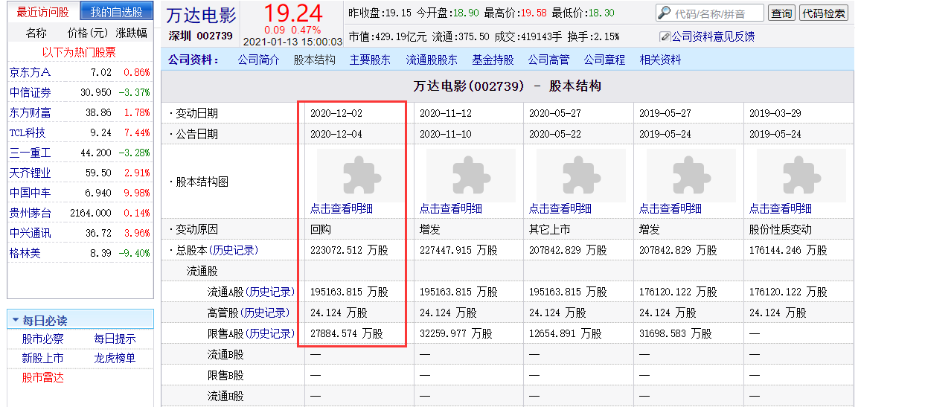Open 天齐锂业 stock
Viewport: 925px width, 407px height.
pyautogui.click(x=30, y=173)
